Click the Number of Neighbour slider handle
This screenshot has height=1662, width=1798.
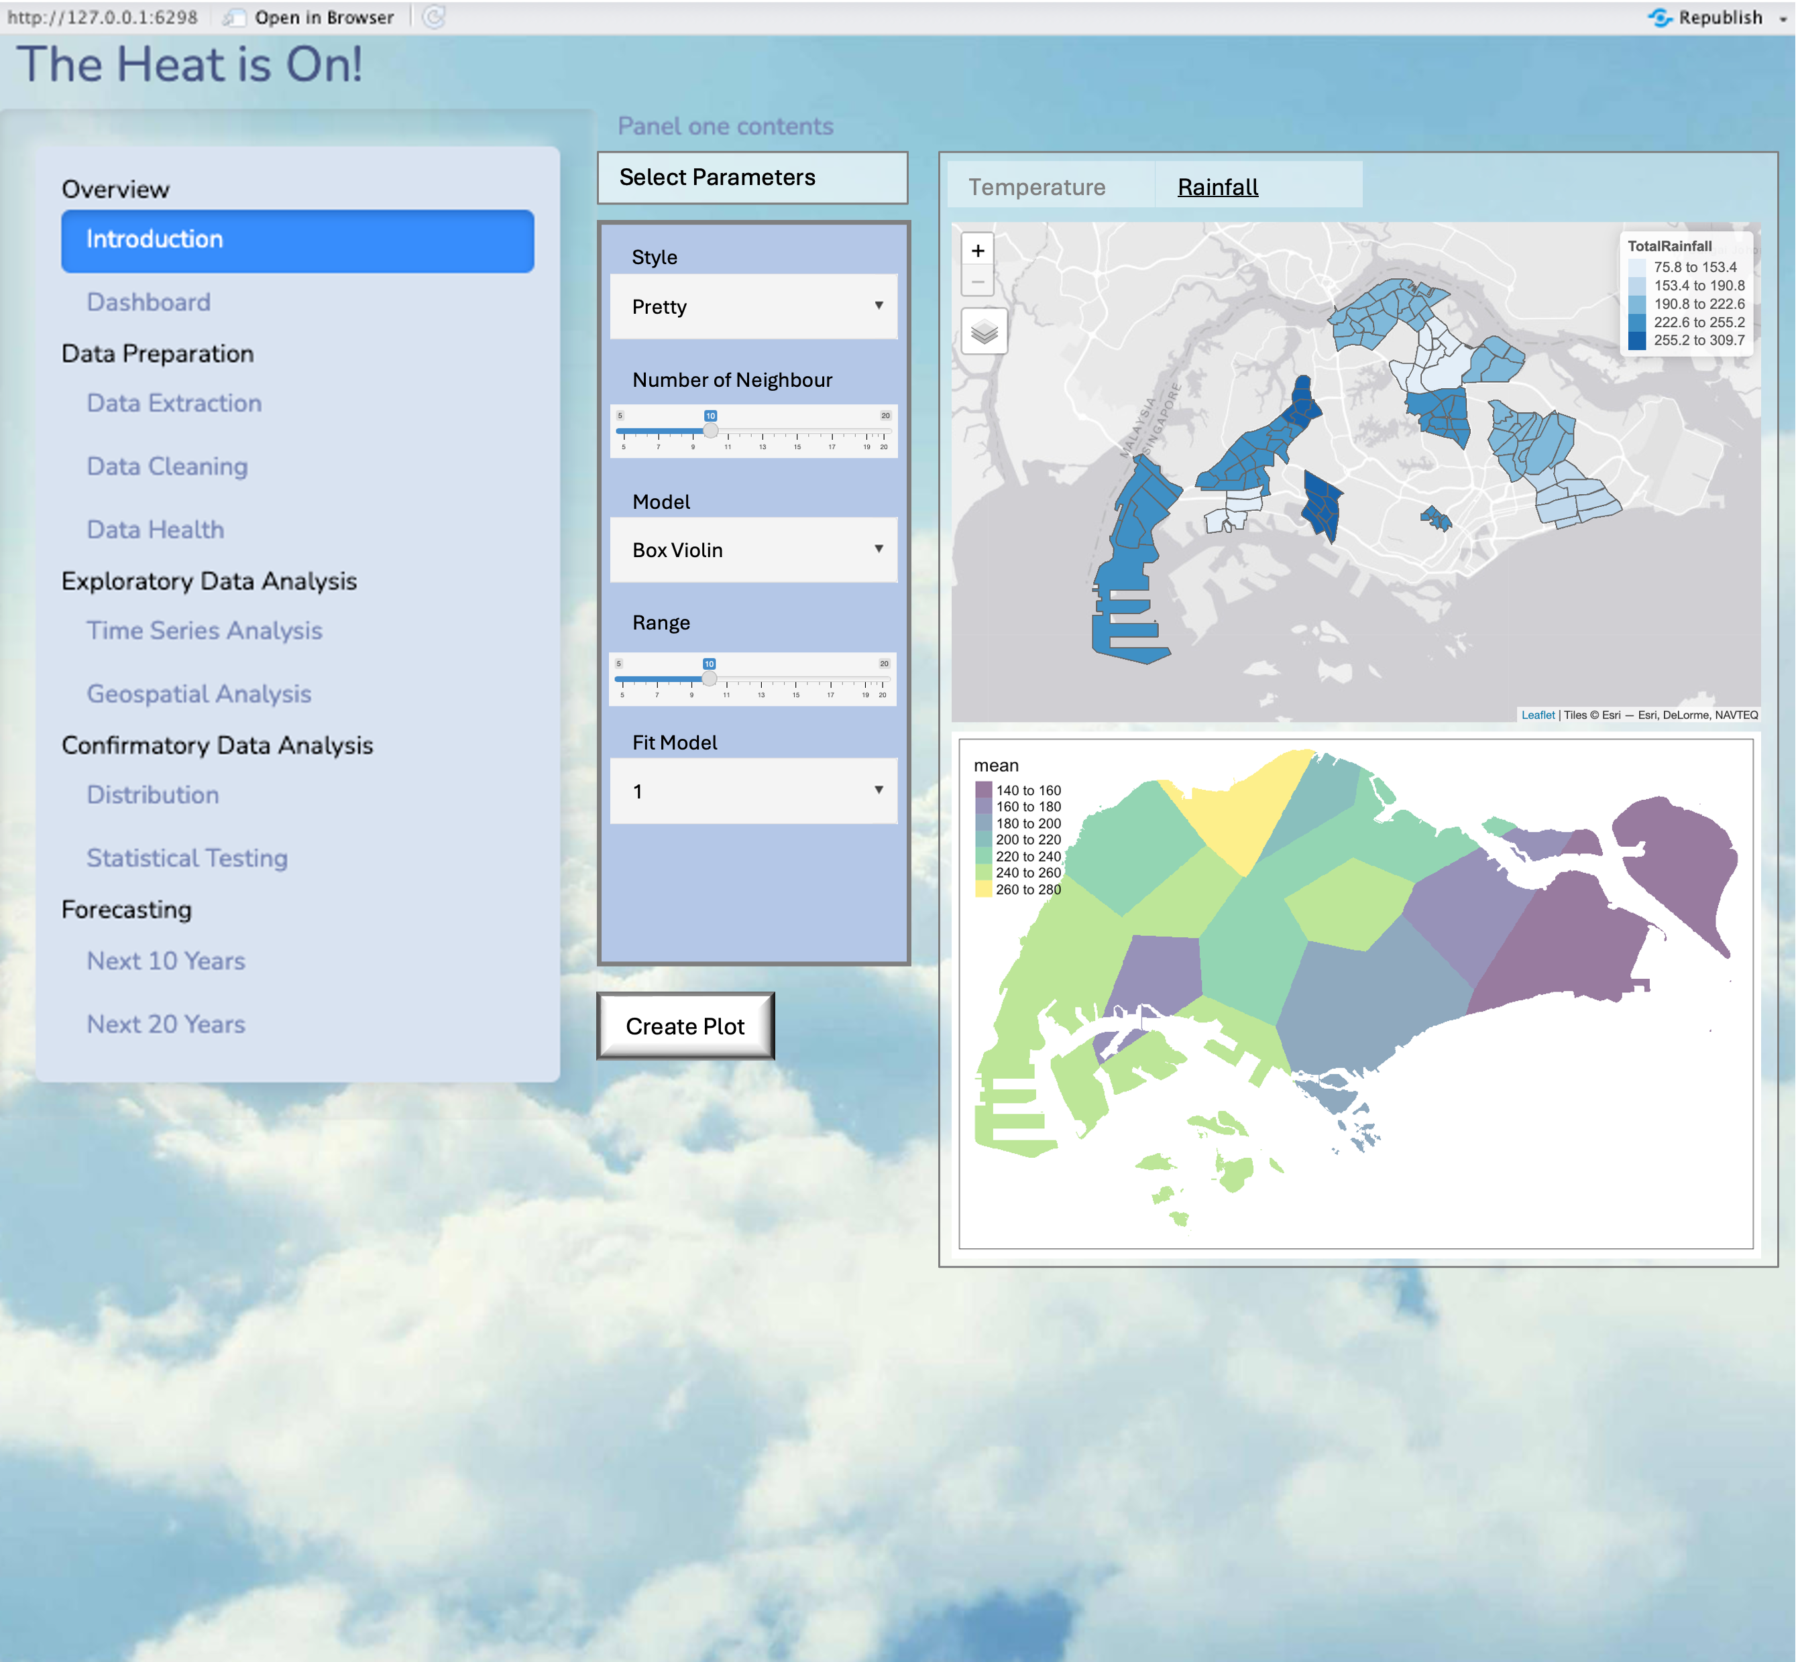(x=710, y=431)
